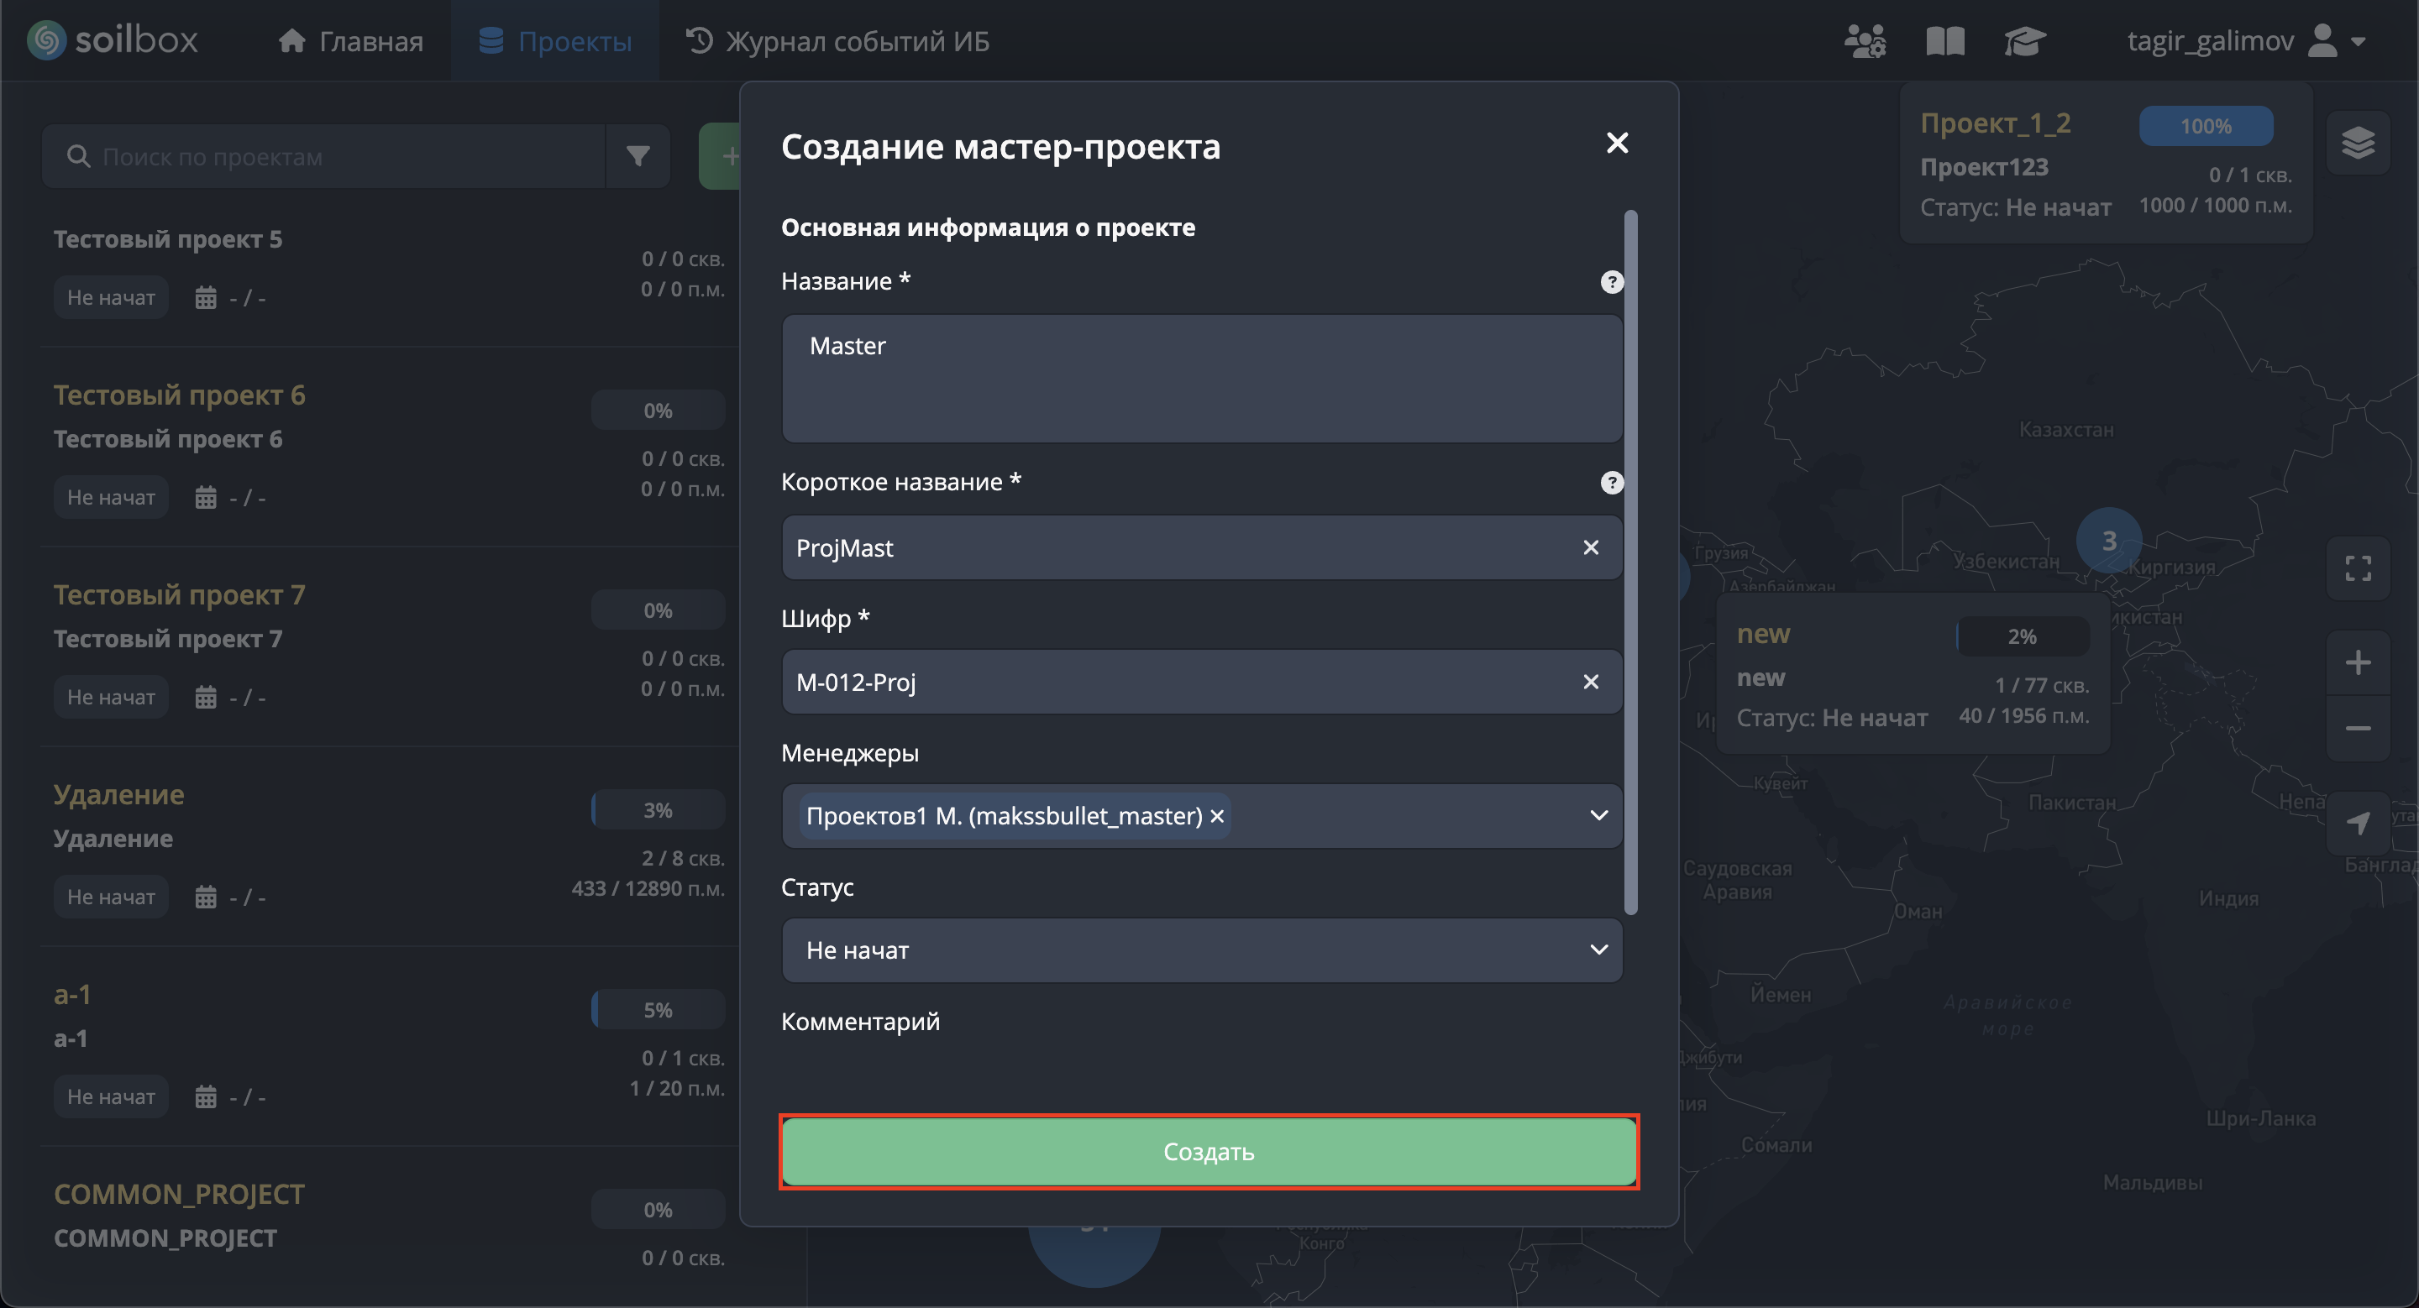Open project filter funnel icon
2419x1308 pixels.
[x=638, y=156]
